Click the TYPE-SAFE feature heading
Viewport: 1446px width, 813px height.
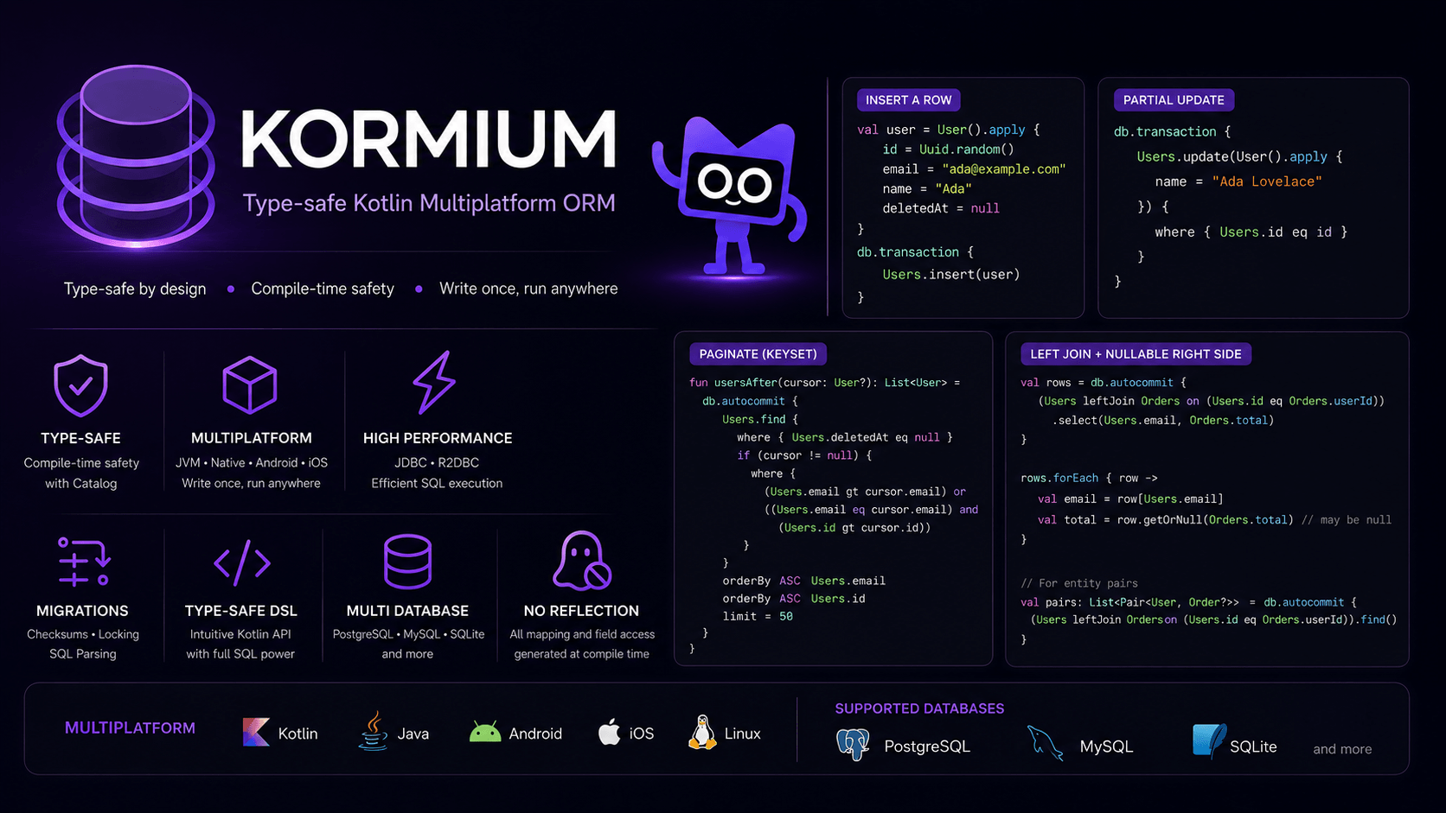click(x=80, y=438)
